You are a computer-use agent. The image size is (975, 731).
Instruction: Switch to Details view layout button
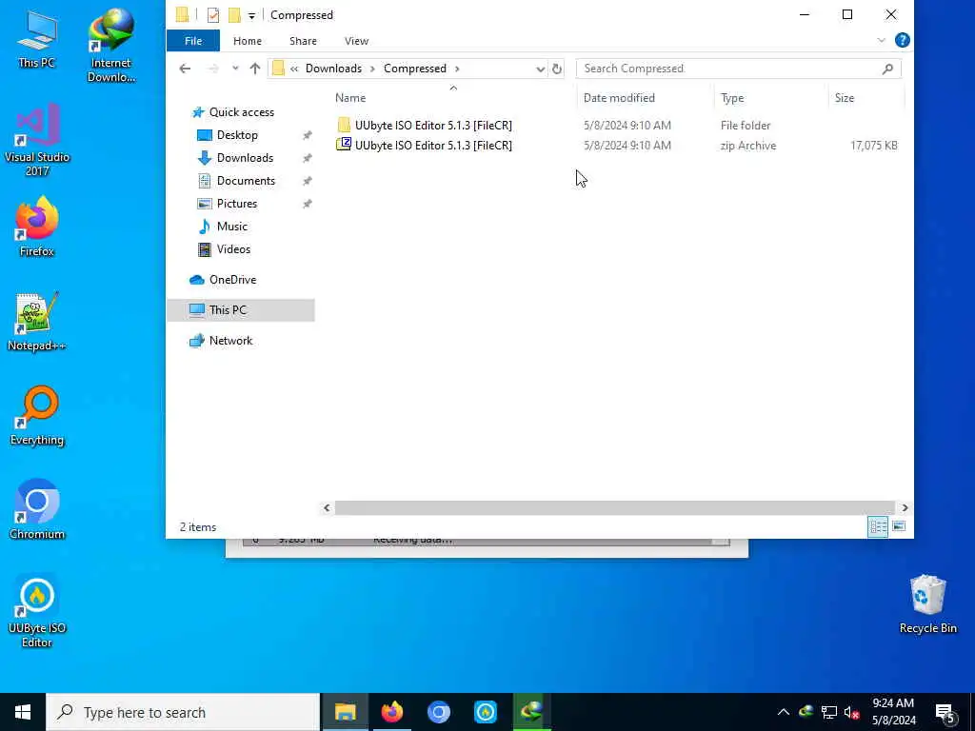tap(878, 527)
